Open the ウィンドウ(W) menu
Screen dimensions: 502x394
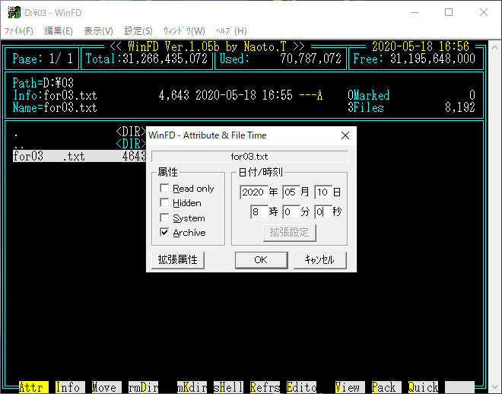click(x=184, y=31)
